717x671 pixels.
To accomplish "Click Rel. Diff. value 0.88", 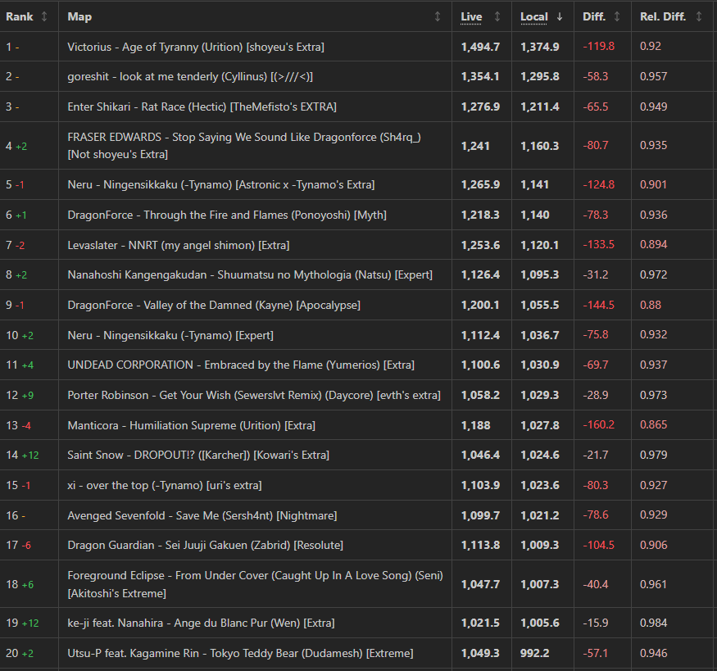I will click(x=651, y=305).
